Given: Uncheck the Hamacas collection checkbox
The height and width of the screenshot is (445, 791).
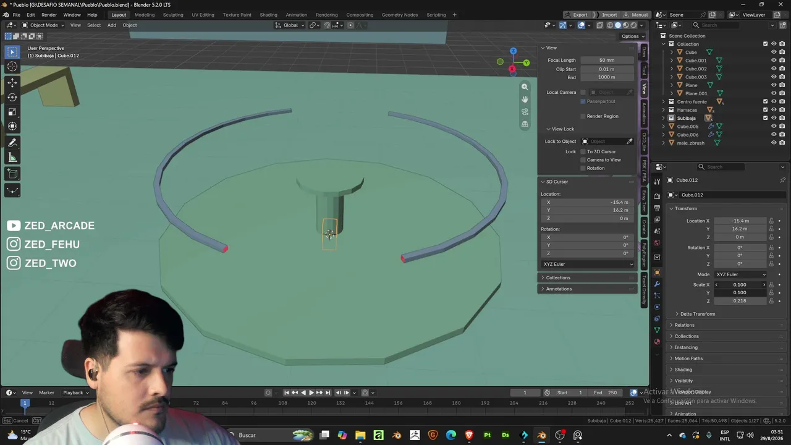Looking at the screenshot, I should 766,110.
